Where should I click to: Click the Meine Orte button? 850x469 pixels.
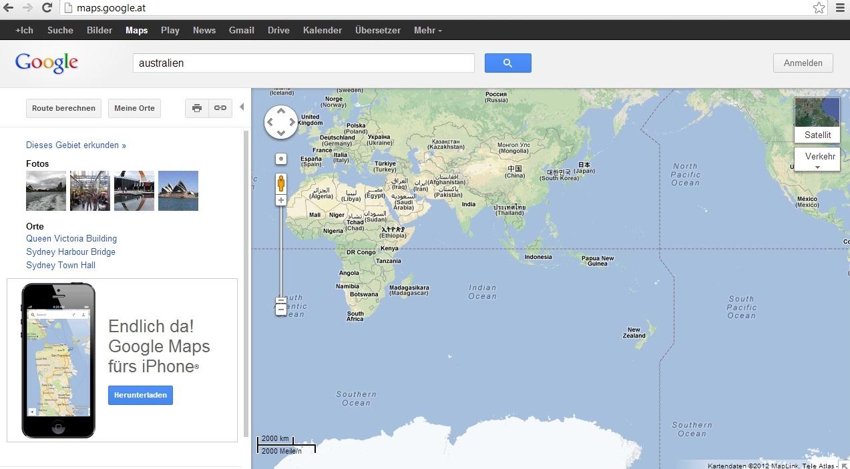click(134, 108)
